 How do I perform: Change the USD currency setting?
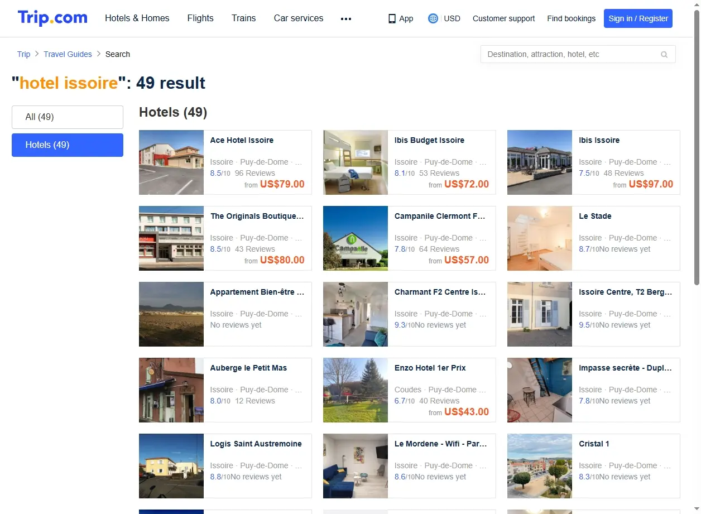452,18
